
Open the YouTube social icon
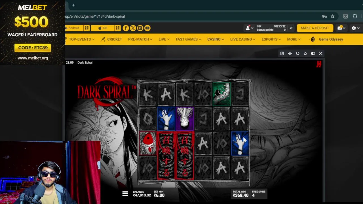[147, 28]
